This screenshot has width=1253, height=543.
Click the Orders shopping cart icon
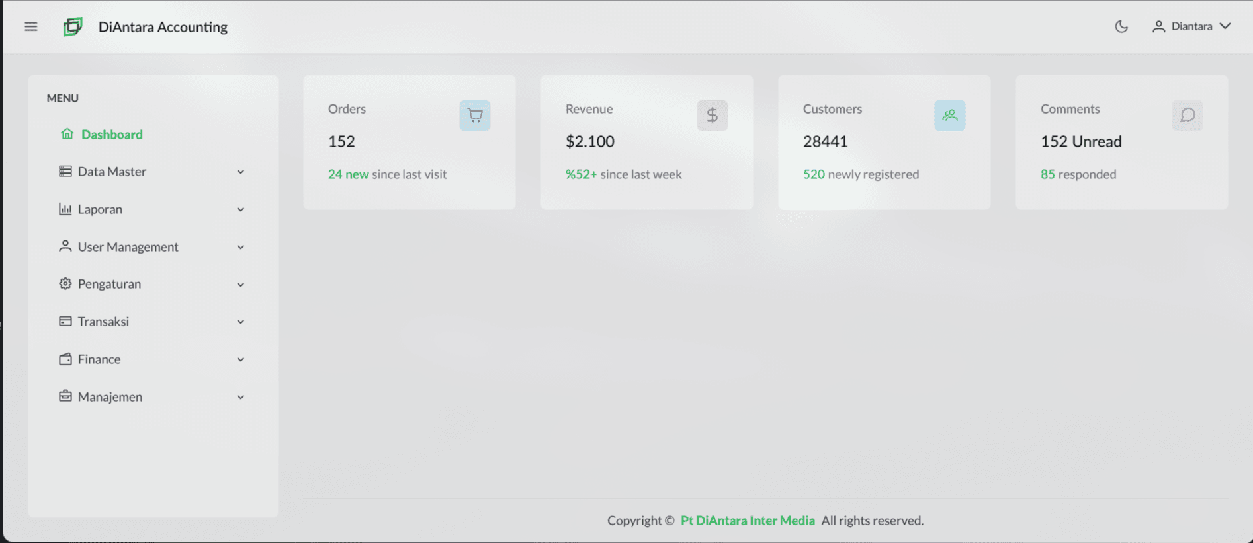click(x=475, y=116)
